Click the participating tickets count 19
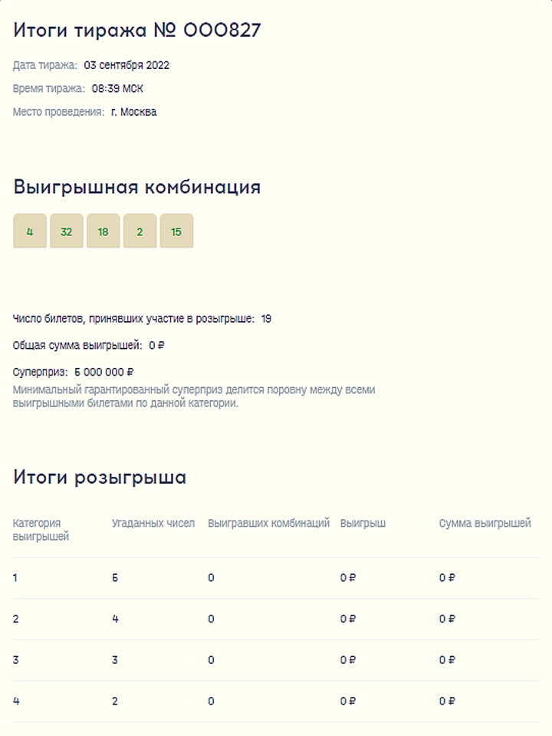 pyautogui.click(x=266, y=319)
